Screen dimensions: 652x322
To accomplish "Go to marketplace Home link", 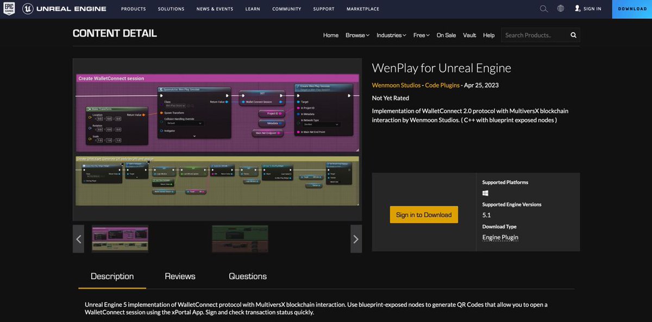I will coord(331,35).
